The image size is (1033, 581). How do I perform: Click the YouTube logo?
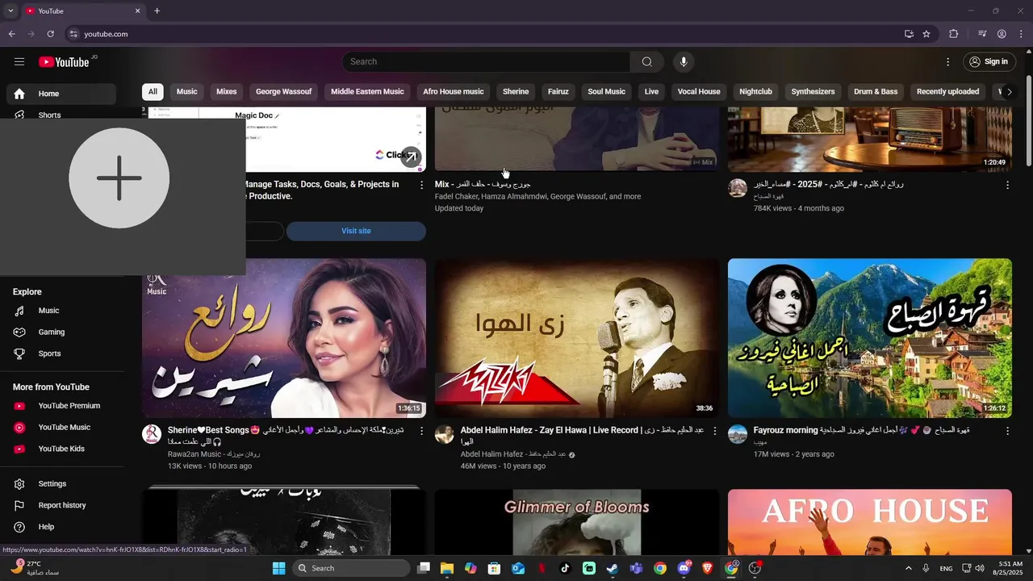point(64,62)
